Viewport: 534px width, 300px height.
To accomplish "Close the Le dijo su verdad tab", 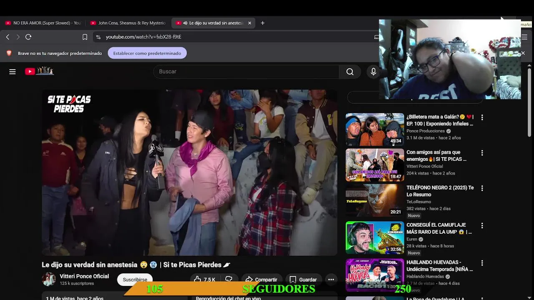I will (x=249, y=23).
